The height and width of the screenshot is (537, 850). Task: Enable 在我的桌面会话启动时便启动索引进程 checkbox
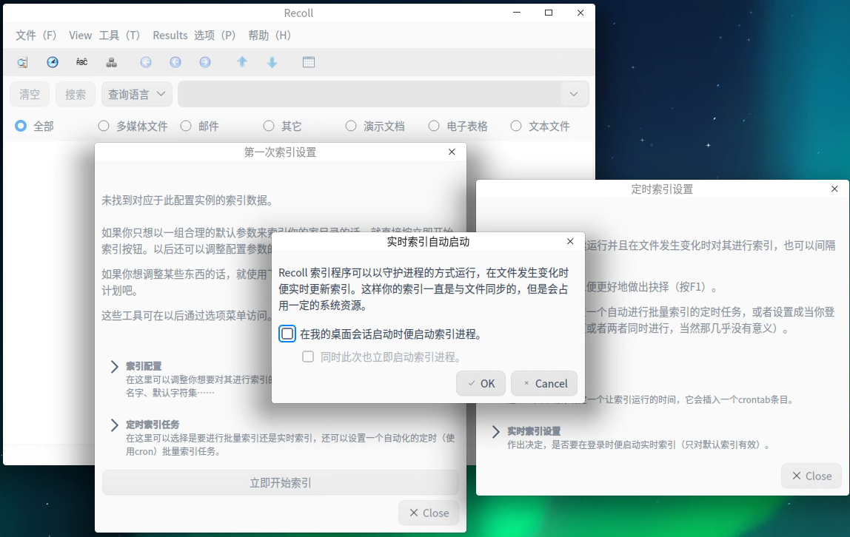click(x=287, y=334)
